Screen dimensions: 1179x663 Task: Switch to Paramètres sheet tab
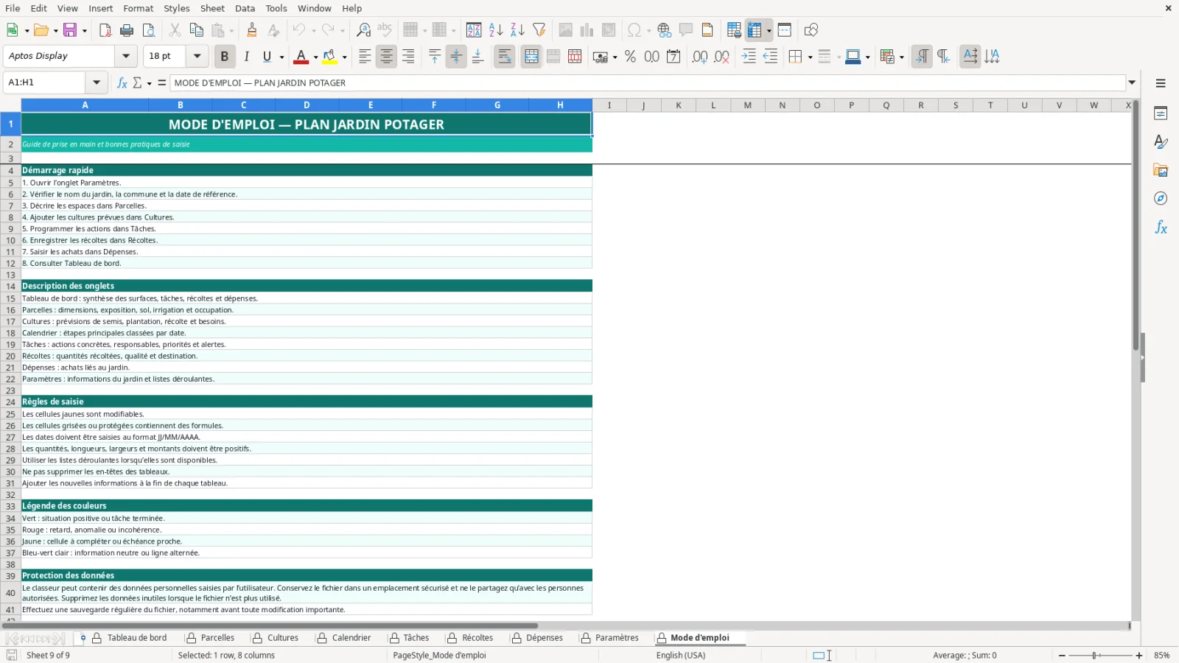(x=617, y=638)
